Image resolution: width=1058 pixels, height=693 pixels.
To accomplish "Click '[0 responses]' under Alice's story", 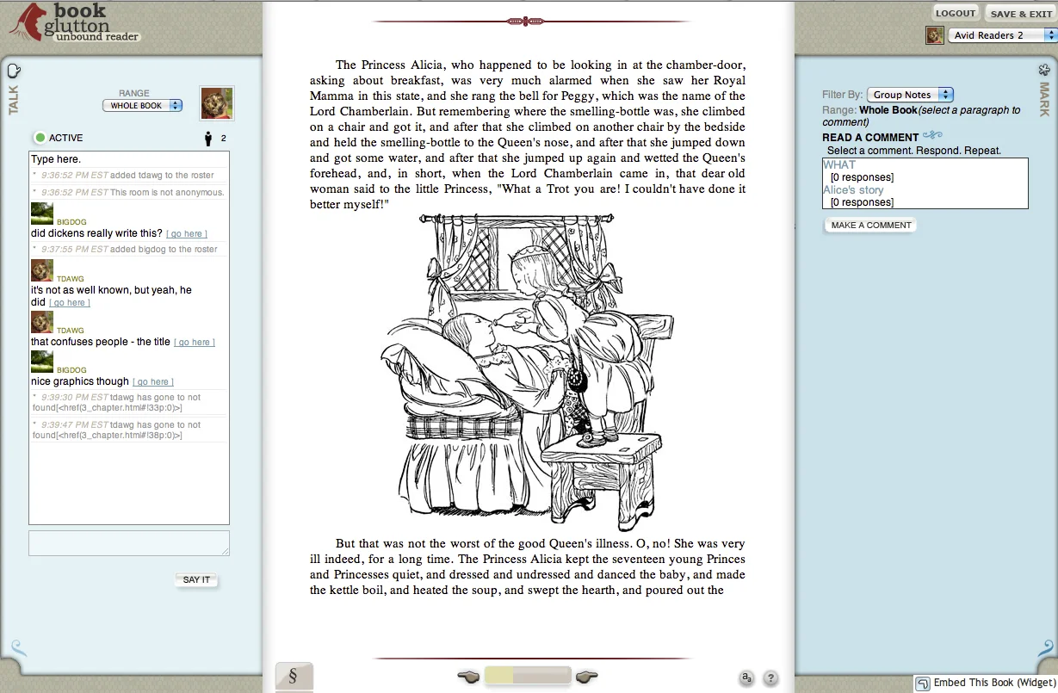I will tap(862, 202).
